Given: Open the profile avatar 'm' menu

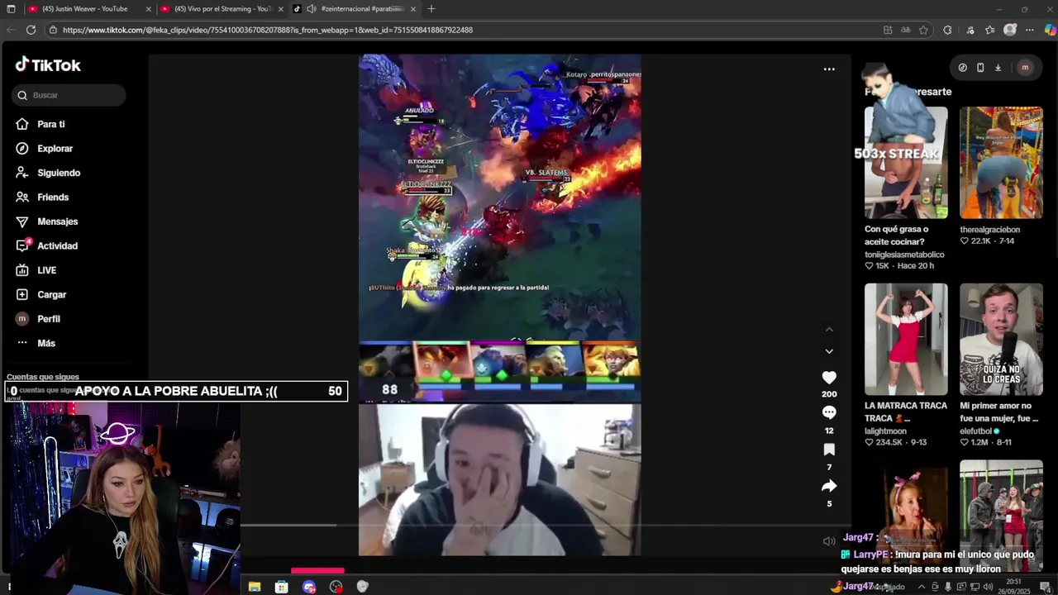Looking at the screenshot, I should [1025, 68].
